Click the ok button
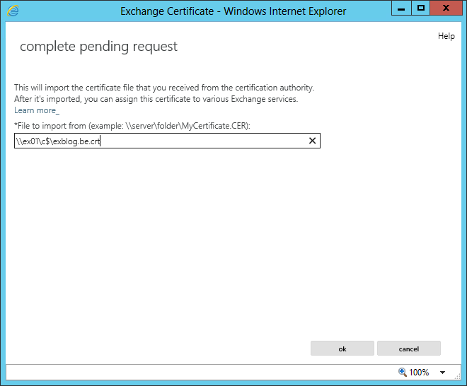The image size is (467, 386). point(342,349)
